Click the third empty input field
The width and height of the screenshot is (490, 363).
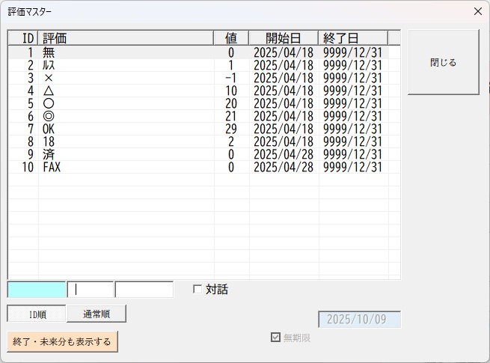coord(144,290)
